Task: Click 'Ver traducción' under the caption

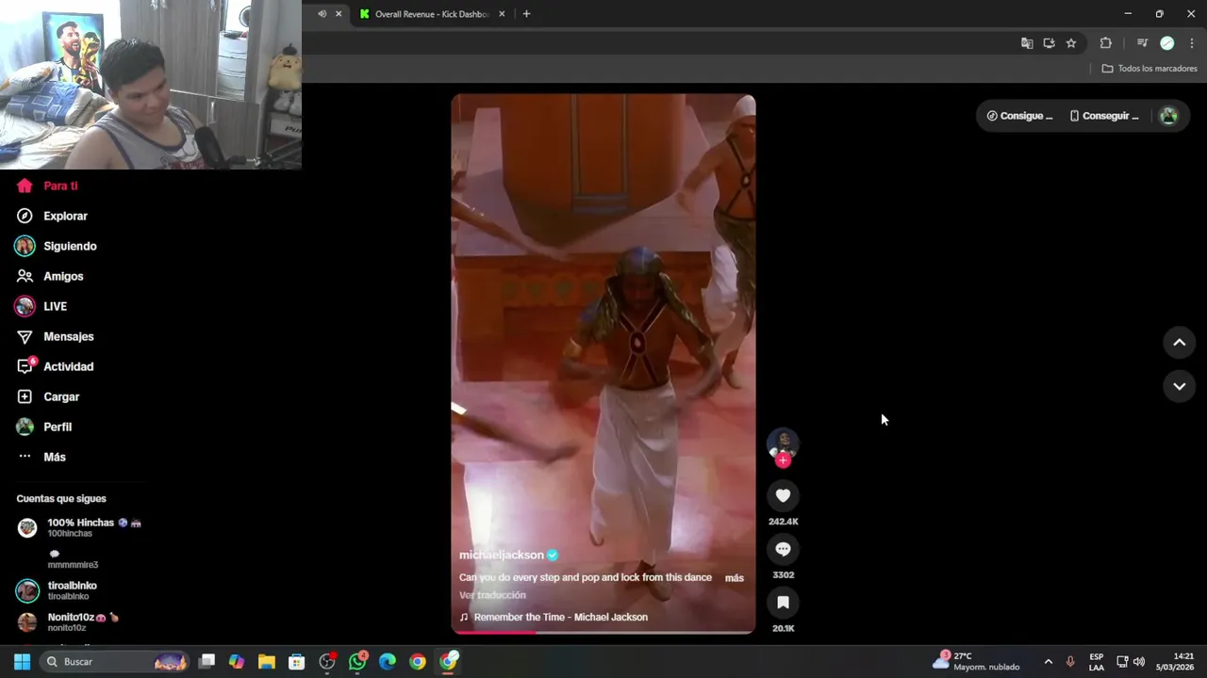Action: (x=492, y=595)
